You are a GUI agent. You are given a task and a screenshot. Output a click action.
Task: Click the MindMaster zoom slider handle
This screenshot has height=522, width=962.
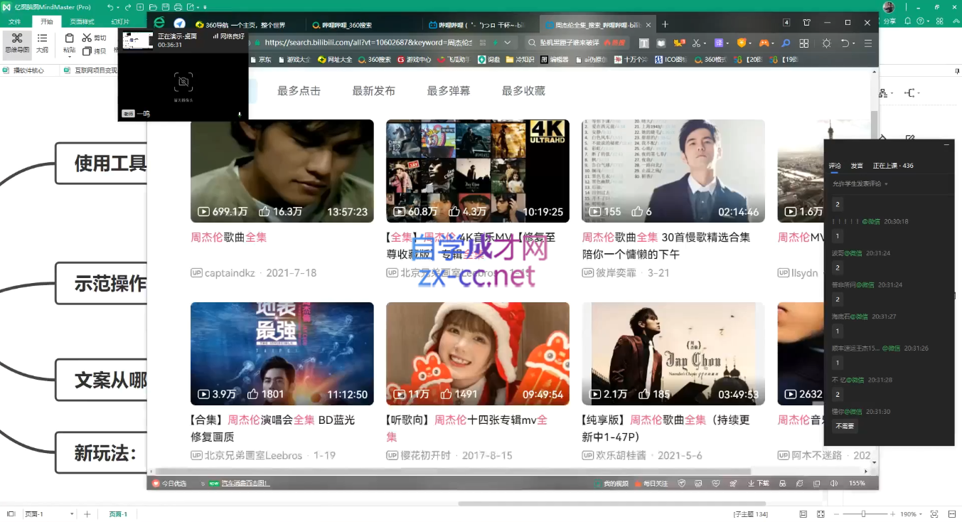[x=864, y=514]
